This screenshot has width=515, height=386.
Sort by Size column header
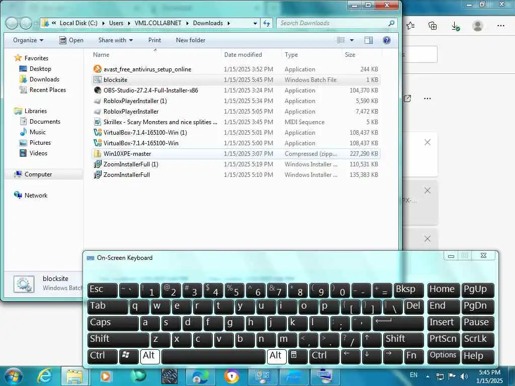coord(362,54)
